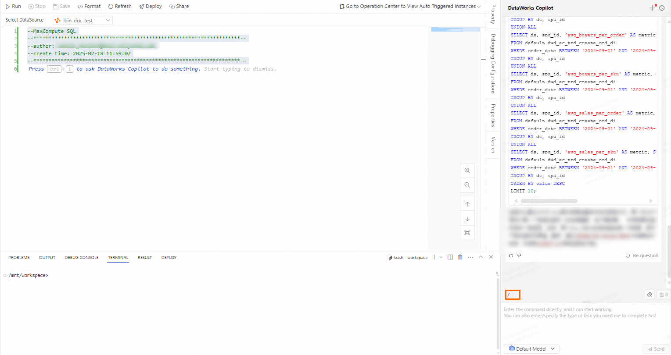Screen dimensions: 671x355
Task: Switch to the DEBUG CONSOLE tab
Action: pyautogui.click(x=82, y=258)
